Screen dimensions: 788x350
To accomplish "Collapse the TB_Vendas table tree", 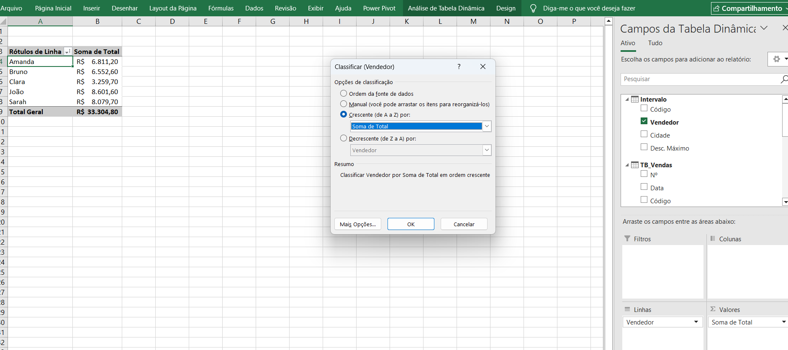I will [627, 165].
